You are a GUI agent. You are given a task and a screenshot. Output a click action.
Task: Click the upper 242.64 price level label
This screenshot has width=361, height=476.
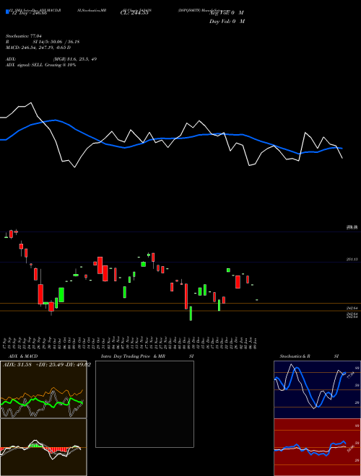(352, 308)
